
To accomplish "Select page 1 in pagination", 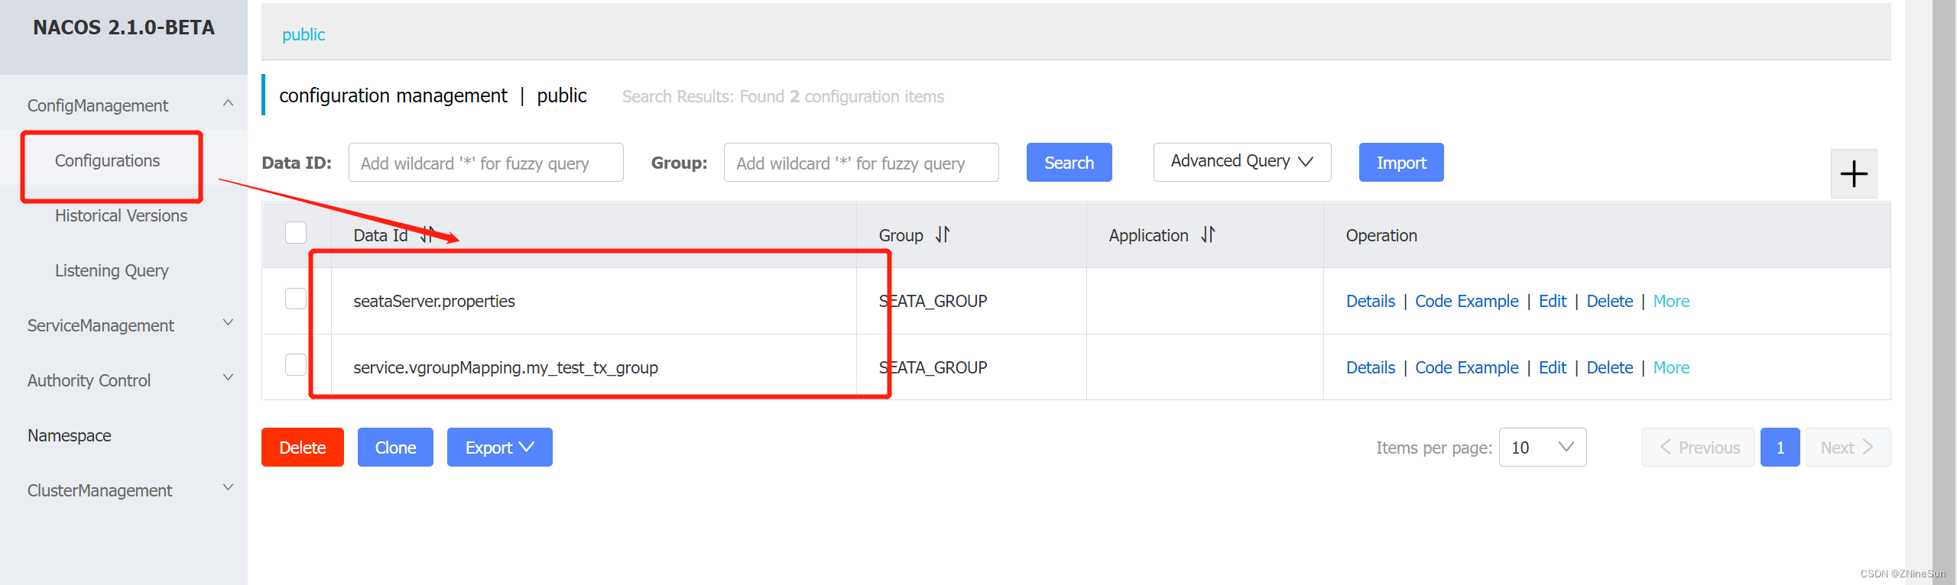I will tap(1780, 448).
